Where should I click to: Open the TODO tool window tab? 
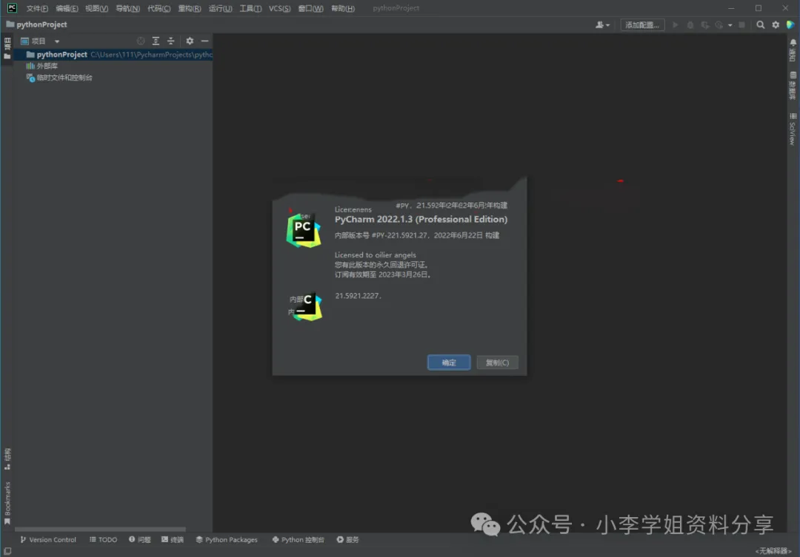[103, 540]
